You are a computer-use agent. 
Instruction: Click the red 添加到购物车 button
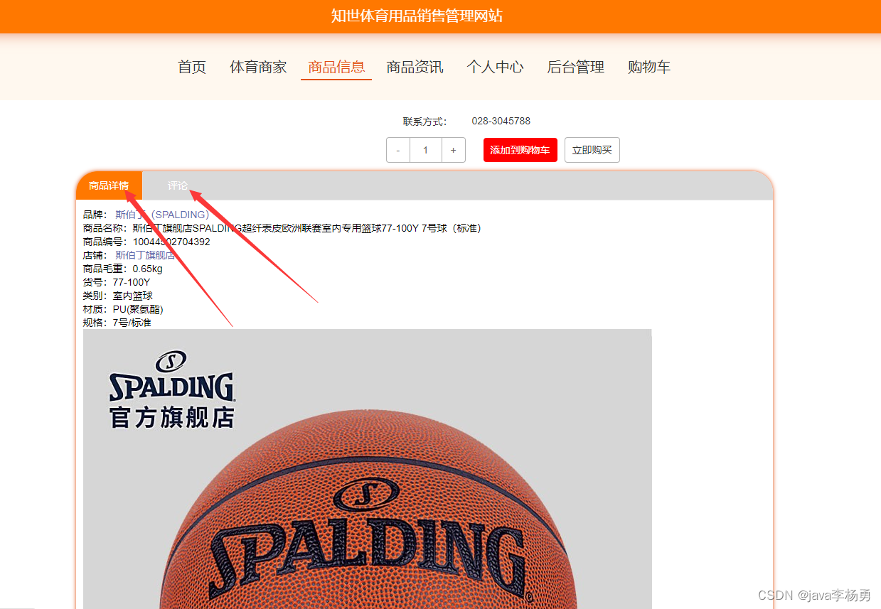[x=520, y=150]
